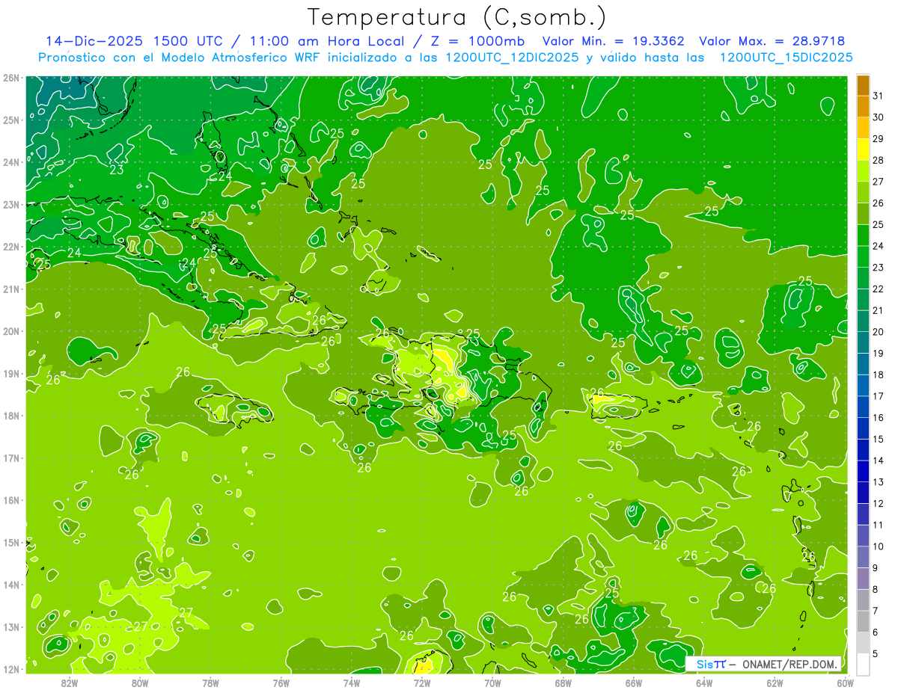Click the '27' contour label near 79W 14N

coord(186,613)
